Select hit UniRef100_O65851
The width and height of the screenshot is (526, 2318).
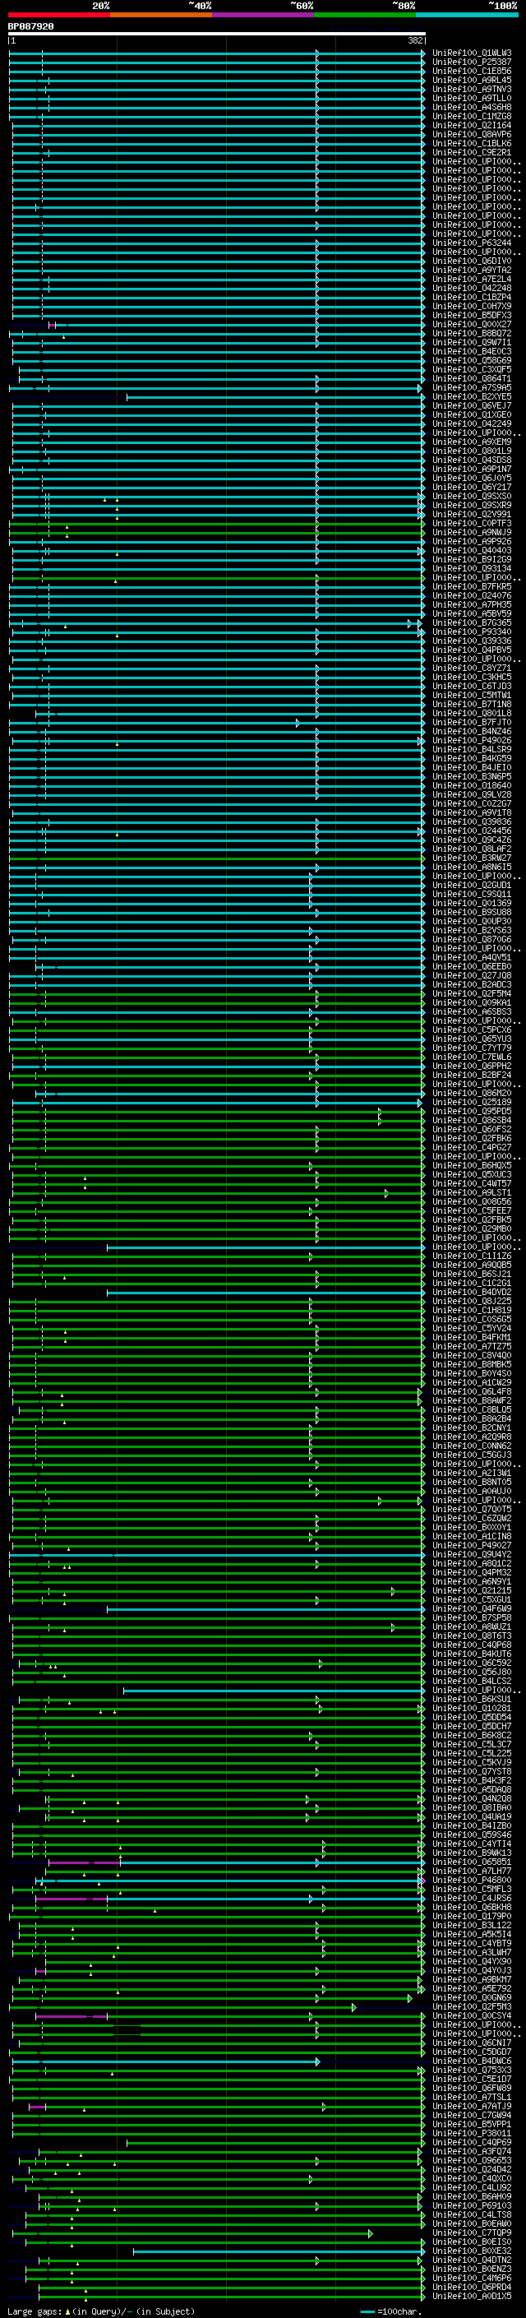coord(472,1862)
